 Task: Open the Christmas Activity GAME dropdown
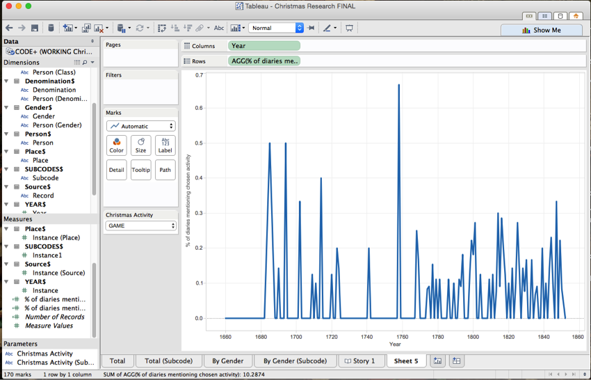[x=141, y=225]
